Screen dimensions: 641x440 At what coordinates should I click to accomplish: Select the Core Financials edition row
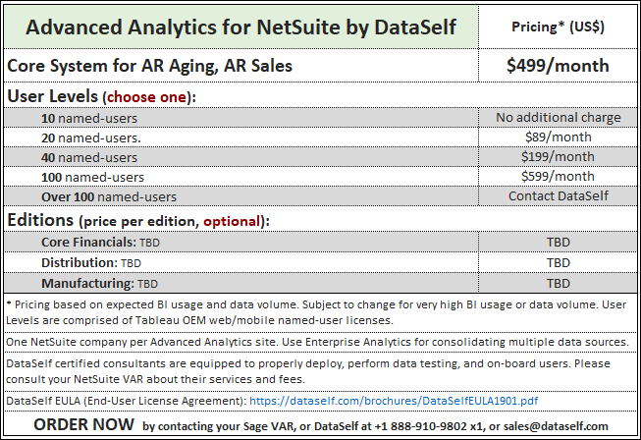(x=320, y=242)
